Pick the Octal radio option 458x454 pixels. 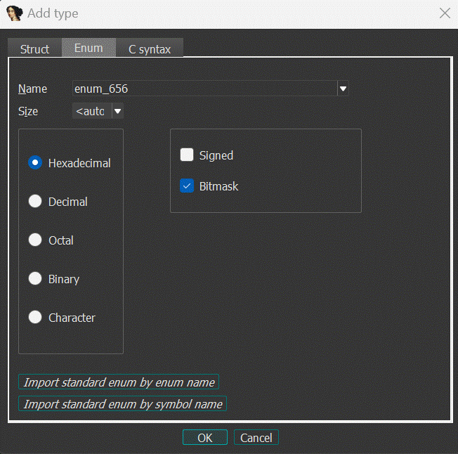[x=35, y=240]
